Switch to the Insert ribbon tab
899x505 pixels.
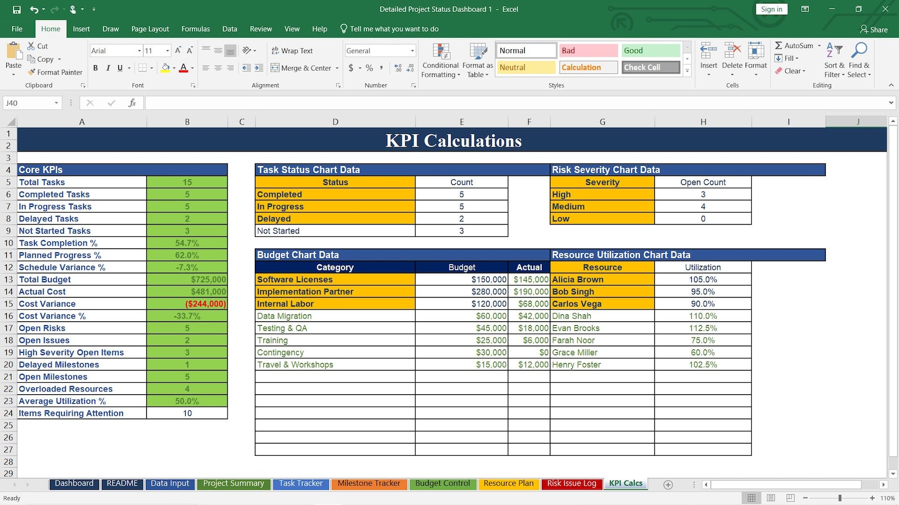coord(81,29)
